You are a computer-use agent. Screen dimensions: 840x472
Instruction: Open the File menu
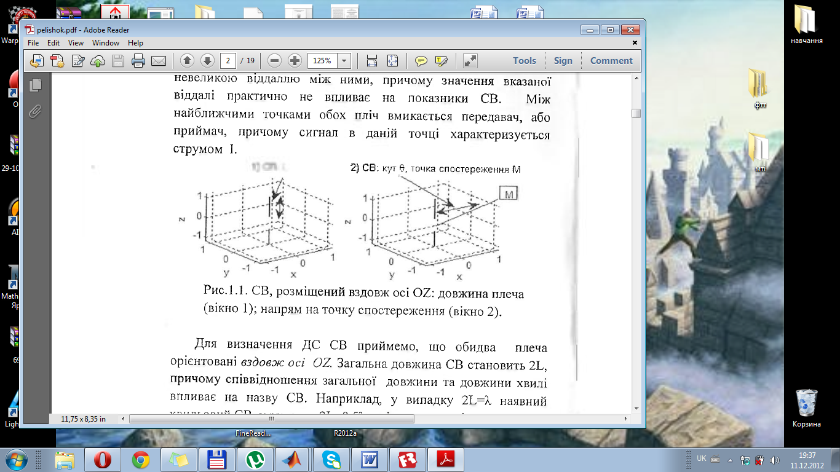tap(33, 43)
